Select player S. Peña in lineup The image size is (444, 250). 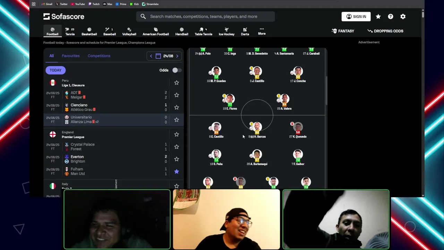pos(216,157)
